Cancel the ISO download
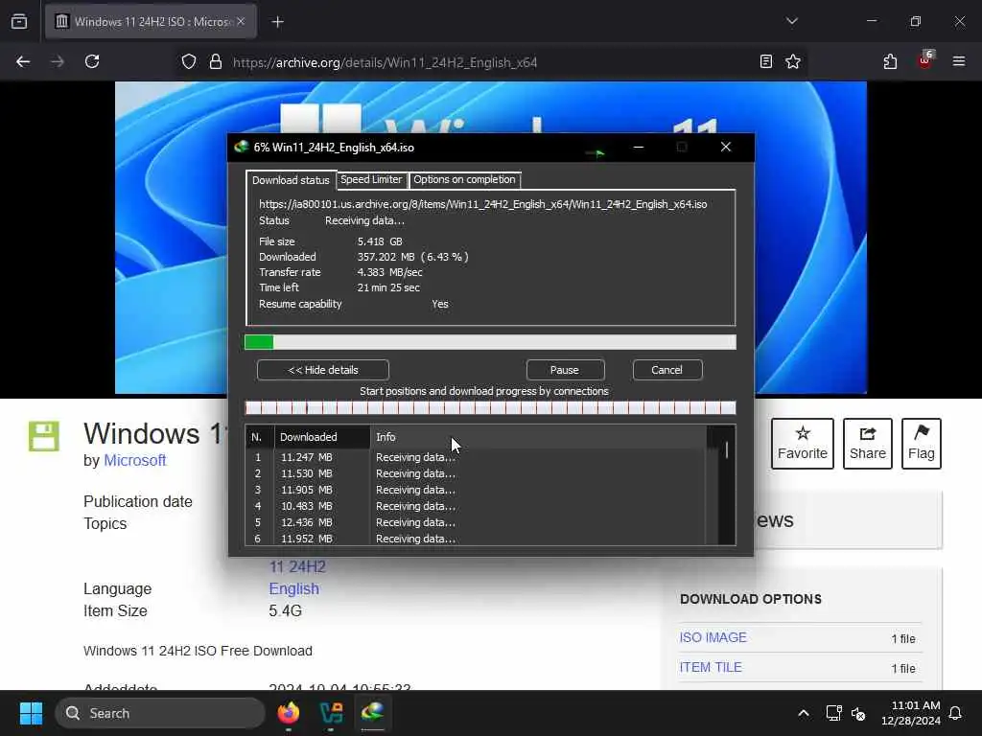The width and height of the screenshot is (982, 736). [667, 370]
